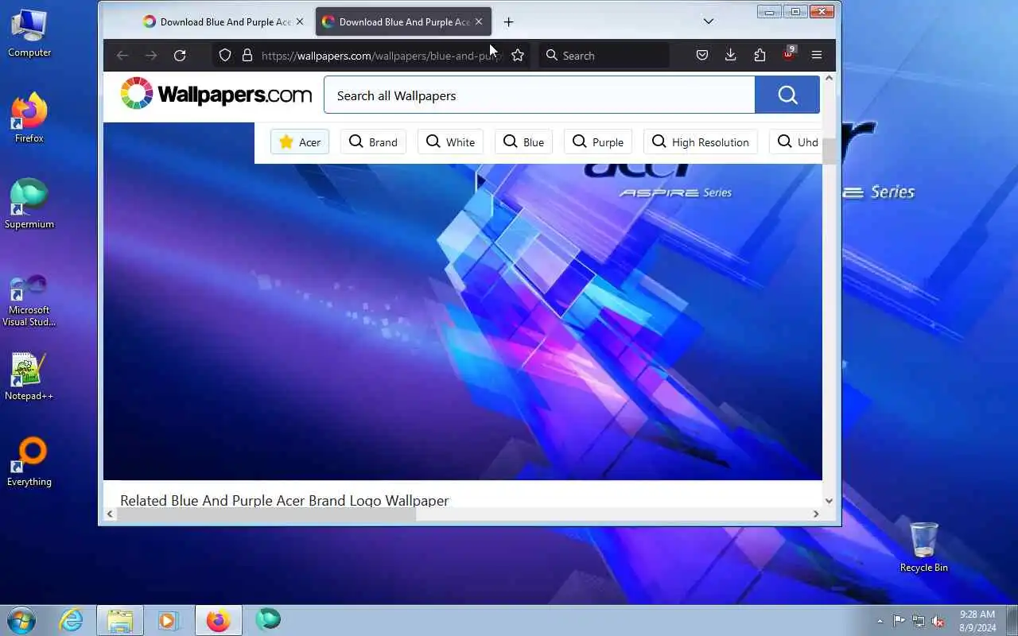Expand the list all tabs arrow
The image size is (1018, 636).
click(709, 21)
